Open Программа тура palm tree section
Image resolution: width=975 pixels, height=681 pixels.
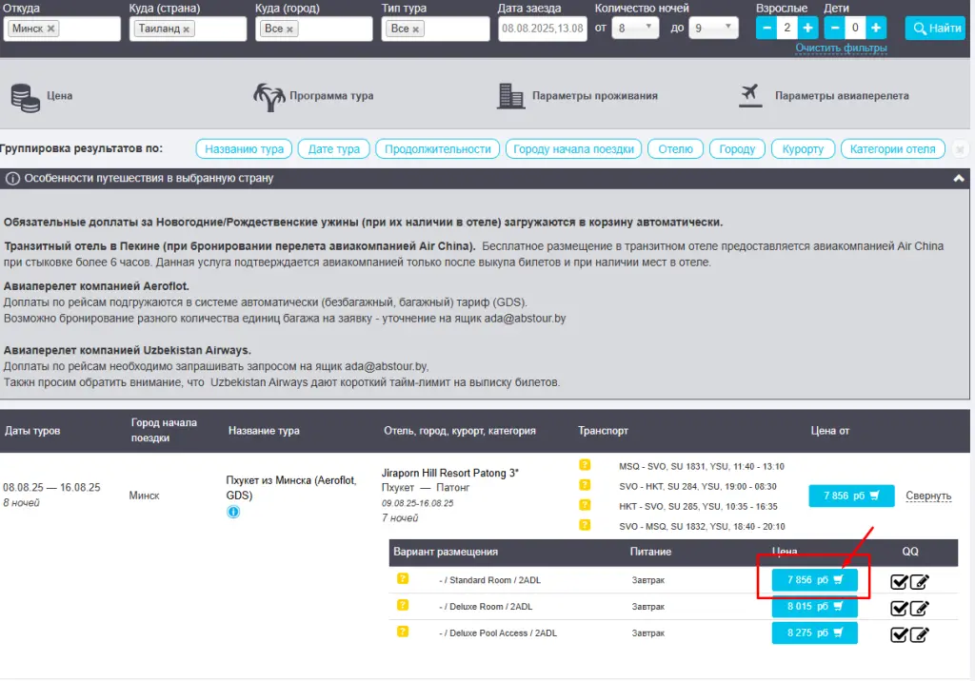(x=313, y=96)
